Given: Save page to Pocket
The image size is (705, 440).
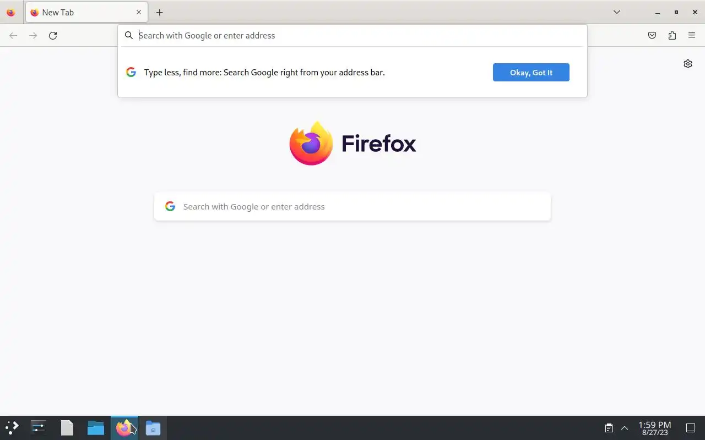Looking at the screenshot, I should point(652,35).
